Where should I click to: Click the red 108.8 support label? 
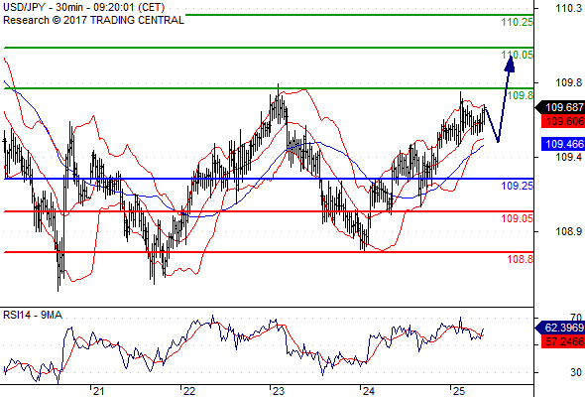pos(521,259)
